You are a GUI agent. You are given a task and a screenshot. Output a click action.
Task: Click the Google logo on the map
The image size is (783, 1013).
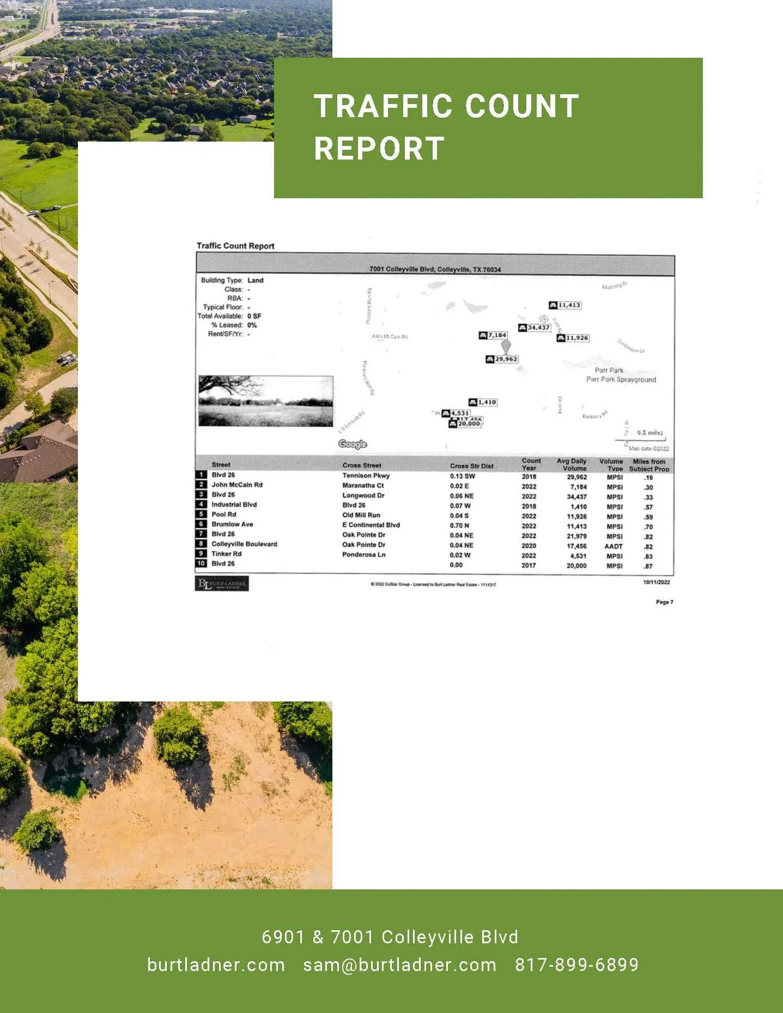pyautogui.click(x=353, y=444)
